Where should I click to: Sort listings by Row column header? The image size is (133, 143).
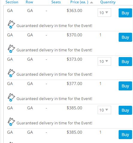[x=29, y=2]
